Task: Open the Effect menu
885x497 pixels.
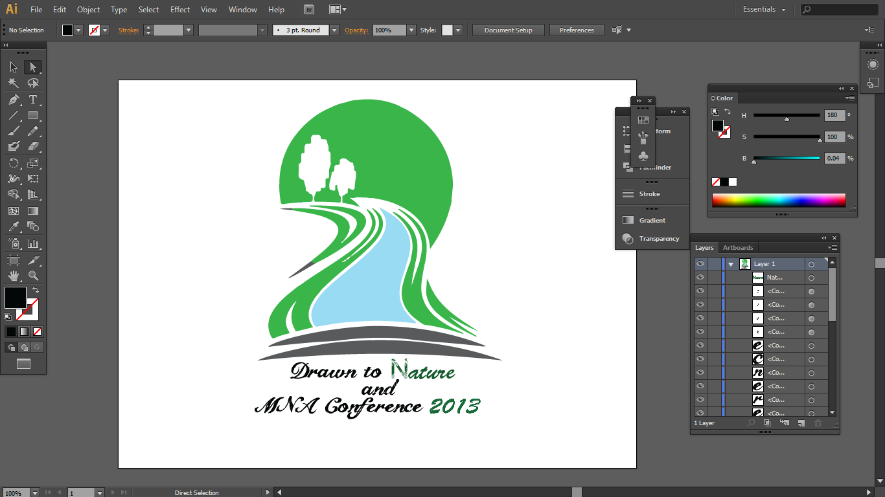Action: coord(180,10)
